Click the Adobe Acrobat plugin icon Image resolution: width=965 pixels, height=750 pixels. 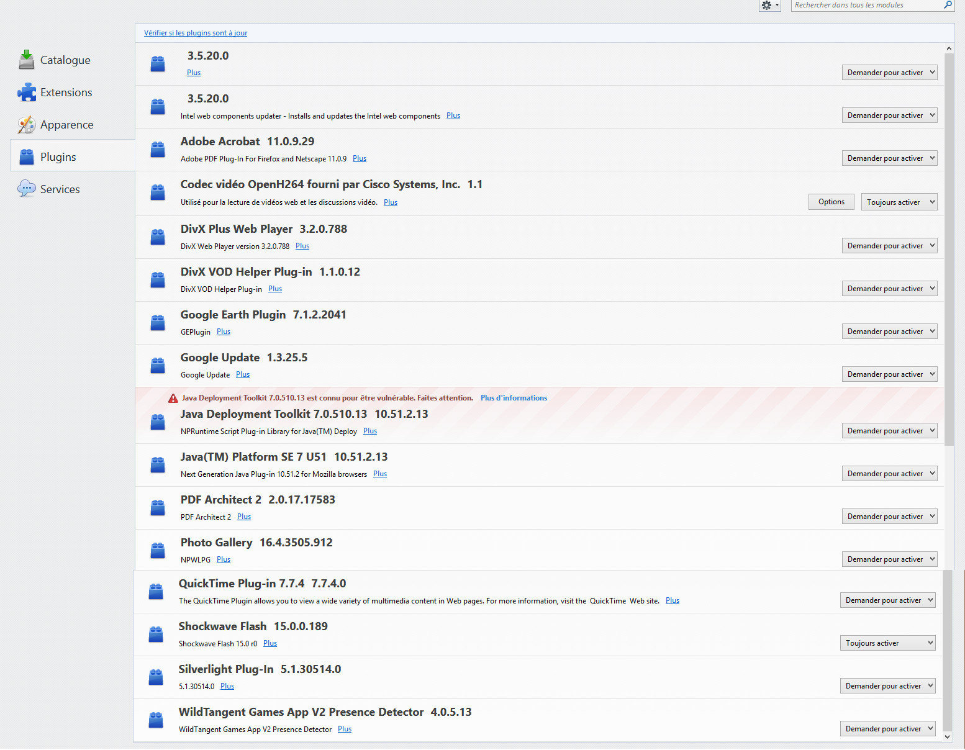tap(158, 150)
